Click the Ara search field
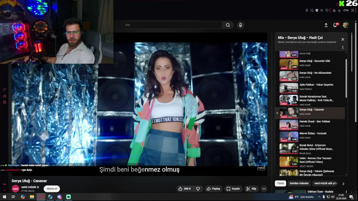This screenshot has width=358, height=201. (x=172, y=25)
